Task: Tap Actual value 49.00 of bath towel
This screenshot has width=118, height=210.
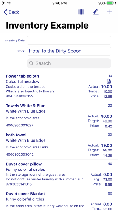Action: tap(106, 145)
